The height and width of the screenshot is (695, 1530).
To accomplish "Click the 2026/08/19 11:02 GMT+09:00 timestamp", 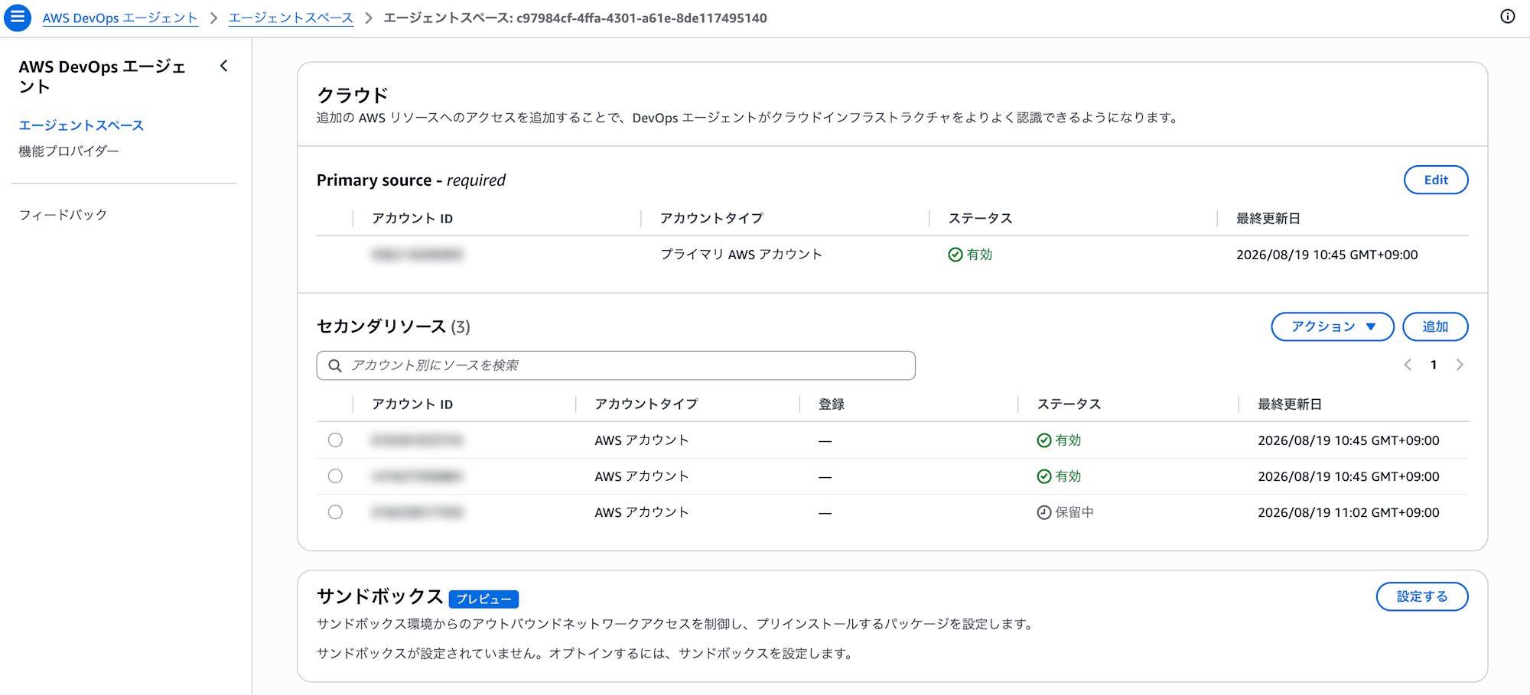I will coord(1349,512).
